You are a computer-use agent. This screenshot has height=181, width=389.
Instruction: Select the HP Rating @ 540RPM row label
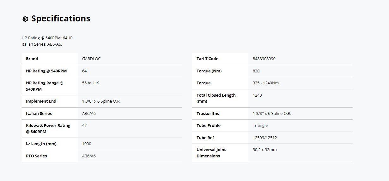click(x=46, y=71)
